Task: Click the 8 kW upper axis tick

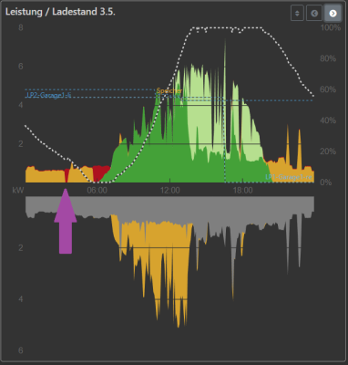Action: pos(21,28)
